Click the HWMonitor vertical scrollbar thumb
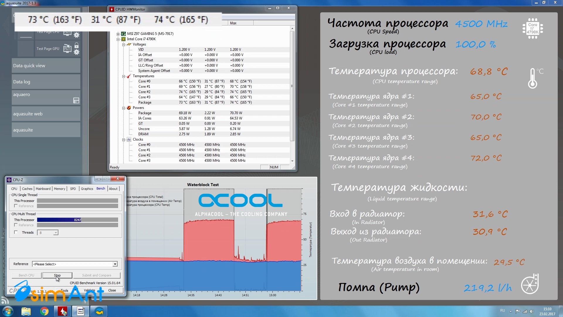 pyautogui.click(x=292, y=86)
